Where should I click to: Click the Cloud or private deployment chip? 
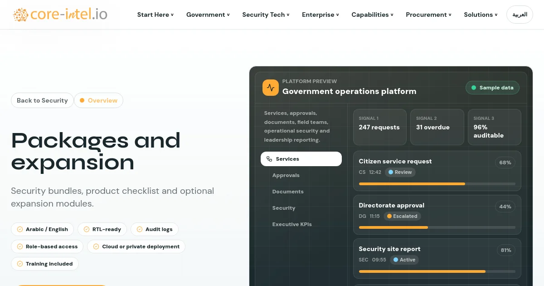pyautogui.click(x=136, y=247)
